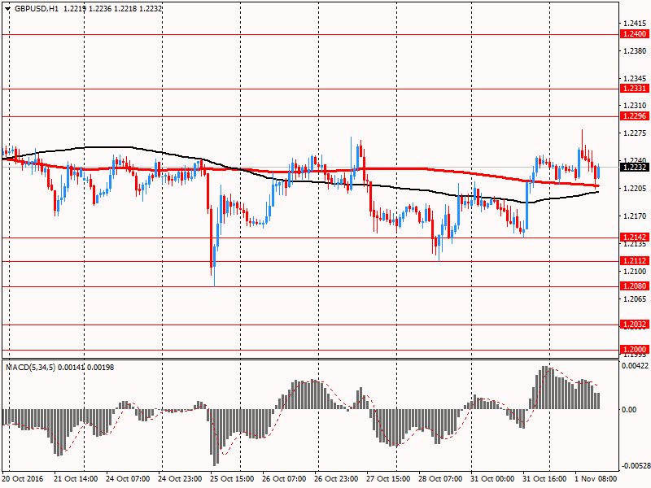Click the 28 Oct 07:00 time label
Screen dimensions: 651x488
[x=440, y=479]
